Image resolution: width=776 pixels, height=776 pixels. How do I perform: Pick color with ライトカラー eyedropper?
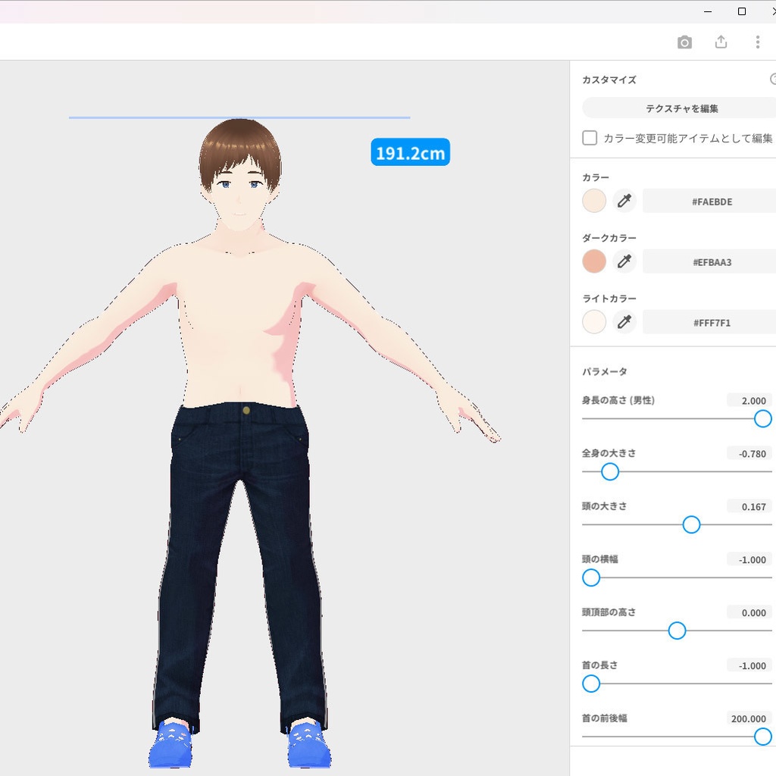point(624,321)
